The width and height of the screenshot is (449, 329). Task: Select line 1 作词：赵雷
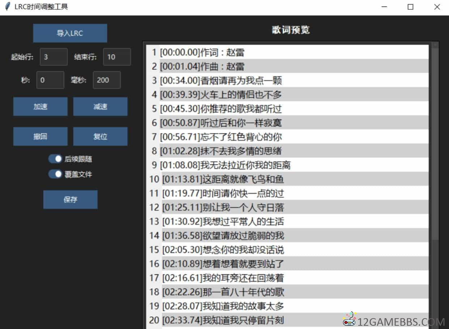coord(202,52)
